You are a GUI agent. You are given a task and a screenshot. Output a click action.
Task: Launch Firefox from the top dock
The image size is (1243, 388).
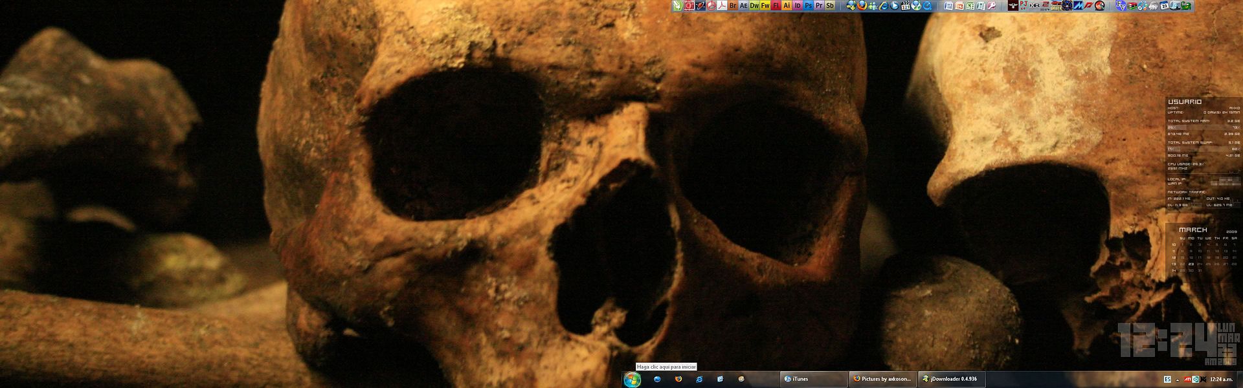coord(862,5)
